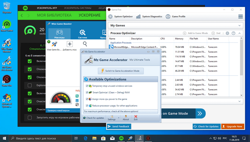Select УСКОРИТЕЛЬ СИСТЕМЫ tab in Razer Cortex
This screenshot has width=250, height=142.
click(x=78, y=8)
